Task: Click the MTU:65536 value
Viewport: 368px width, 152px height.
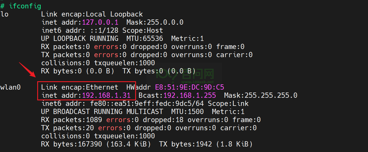Action: tap(145, 38)
